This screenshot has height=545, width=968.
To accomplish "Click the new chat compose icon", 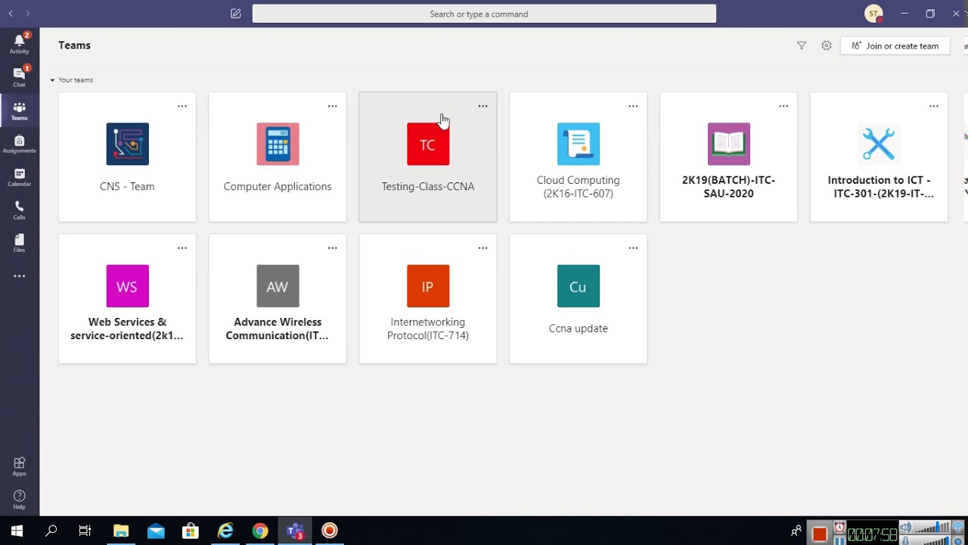I will tap(236, 14).
